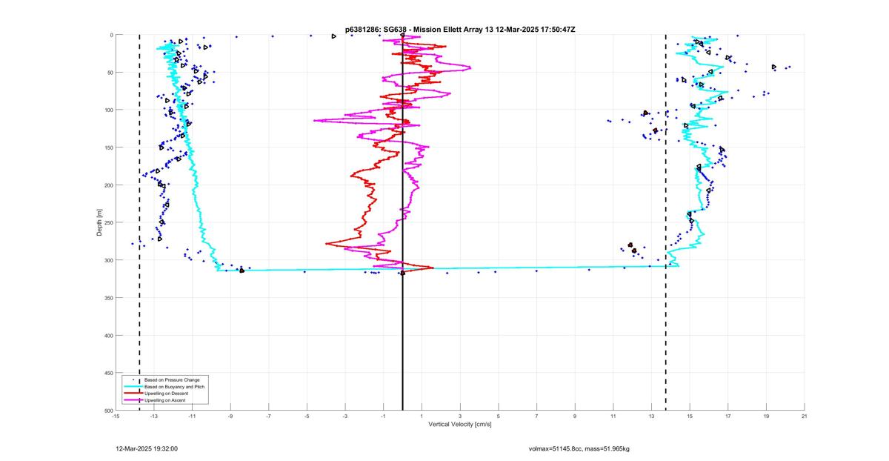Click the magenta line sample in legend
889x461 pixels.
pyautogui.click(x=133, y=400)
